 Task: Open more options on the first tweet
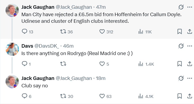coord(190,7)
